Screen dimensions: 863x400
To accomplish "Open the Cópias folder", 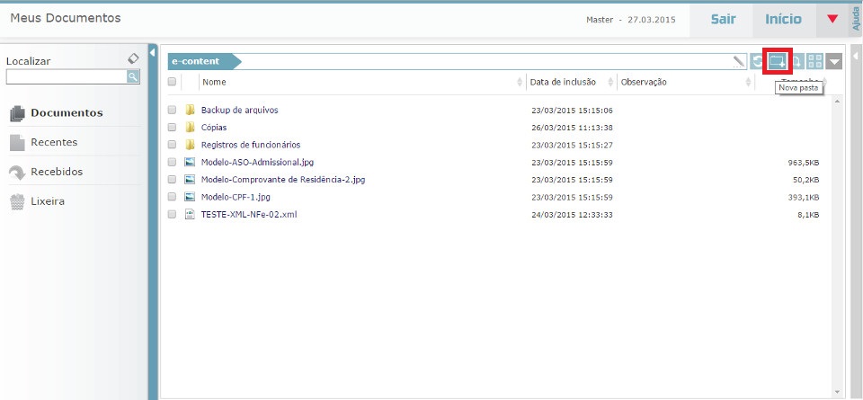I will point(214,127).
